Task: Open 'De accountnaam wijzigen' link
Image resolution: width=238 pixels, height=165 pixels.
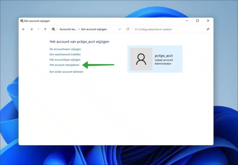Action: [65, 49]
